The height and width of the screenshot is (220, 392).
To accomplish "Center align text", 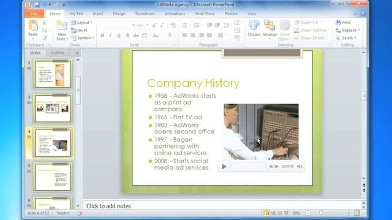I will click(193, 35).
